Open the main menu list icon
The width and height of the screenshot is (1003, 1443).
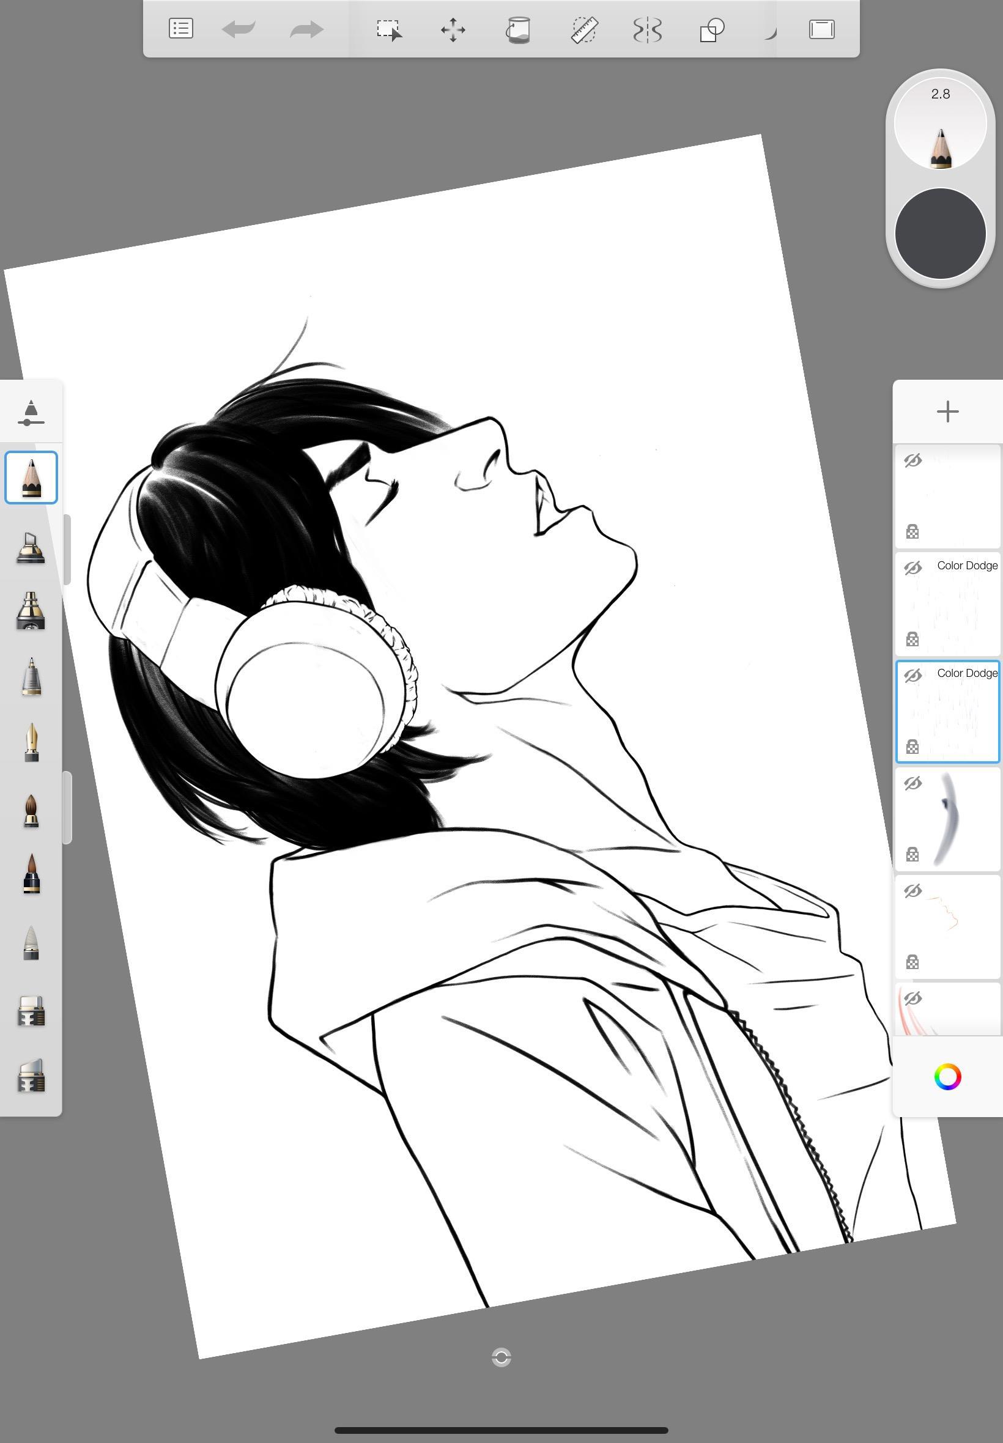181,29
